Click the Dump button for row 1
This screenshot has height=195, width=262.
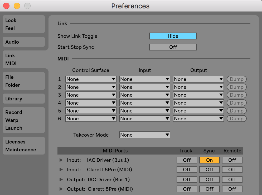(236, 79)
